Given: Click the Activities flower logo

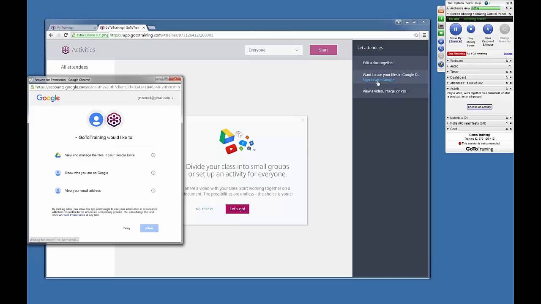Looking at the screenshot, I should [66, 50].
